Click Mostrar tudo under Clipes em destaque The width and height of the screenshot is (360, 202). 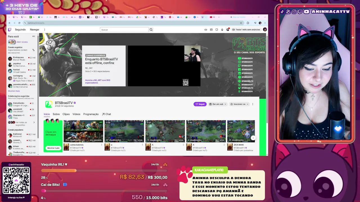pos(53,148)
